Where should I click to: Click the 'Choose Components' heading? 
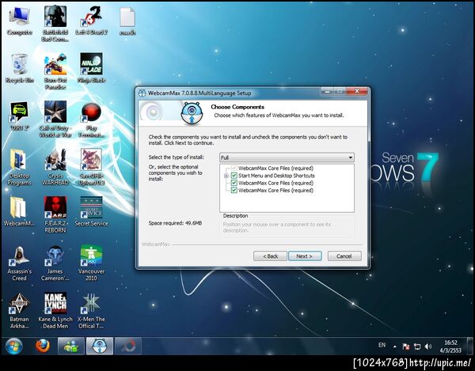tap(237, 107)
